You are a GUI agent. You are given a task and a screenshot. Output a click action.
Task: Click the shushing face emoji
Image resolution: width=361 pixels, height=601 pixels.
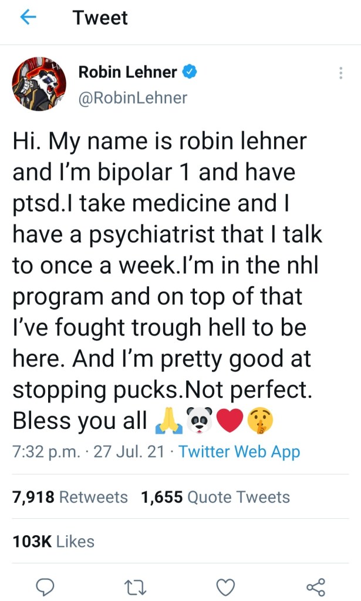(x=261, y=421)
